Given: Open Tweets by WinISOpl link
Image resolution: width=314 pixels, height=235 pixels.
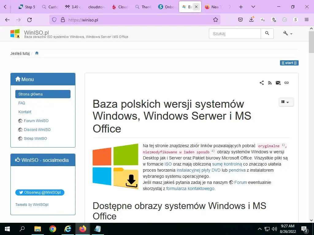Looking at the screenshot, I should coord(32,205).
